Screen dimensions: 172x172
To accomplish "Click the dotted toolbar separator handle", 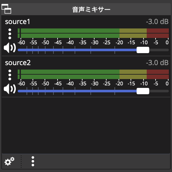I will click(21, 162).
